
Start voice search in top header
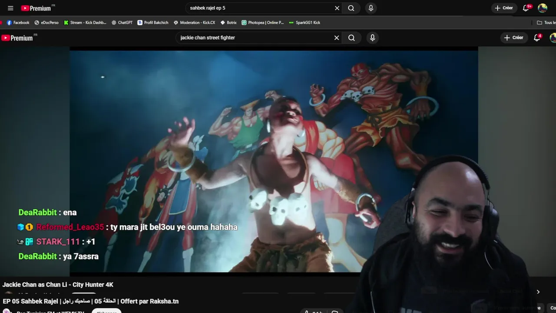click(371, 8)
